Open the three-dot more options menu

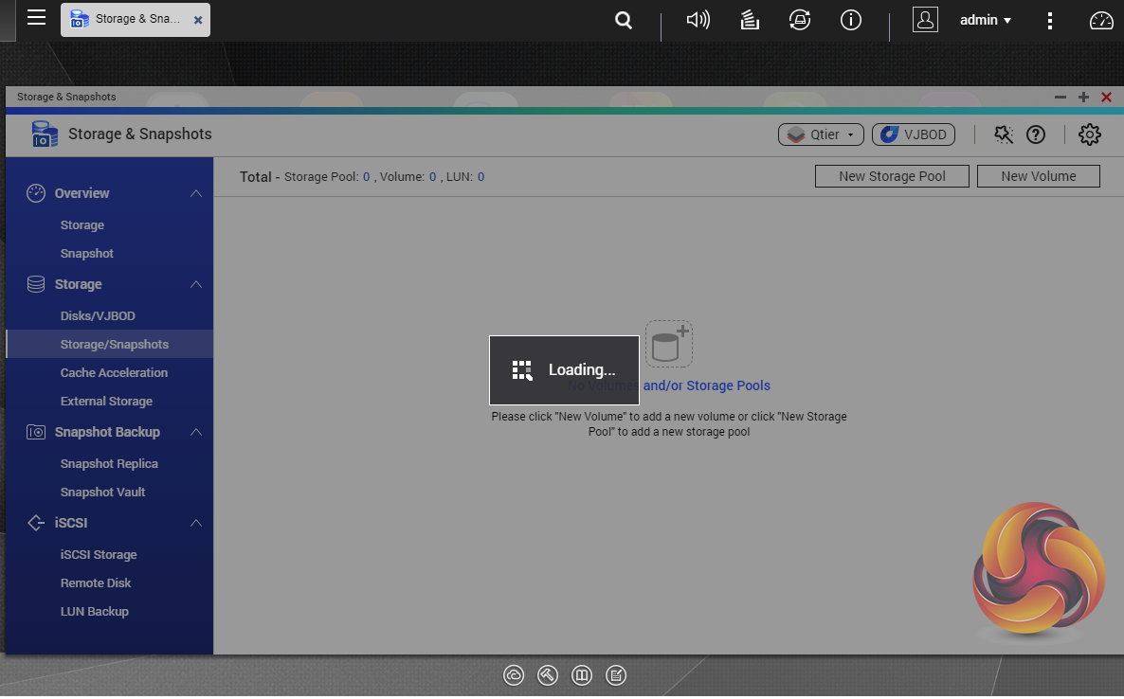point(1049,21)
